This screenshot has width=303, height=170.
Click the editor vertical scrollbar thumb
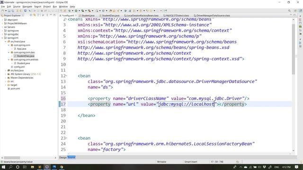pyautogui.click(x=294, y=49)
